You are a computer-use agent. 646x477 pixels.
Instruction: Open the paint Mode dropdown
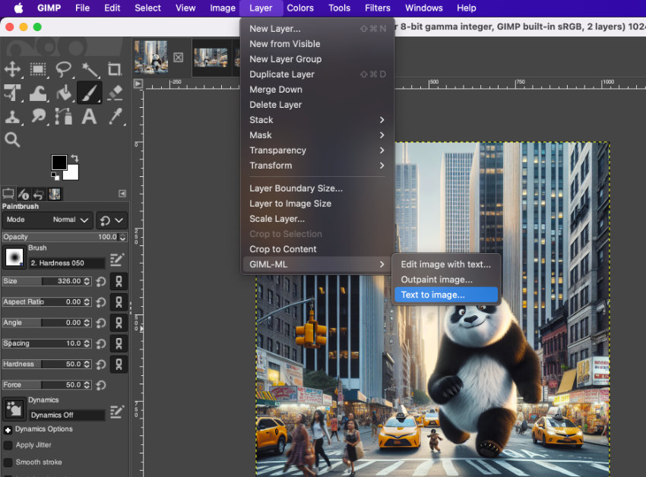point(47,220)
